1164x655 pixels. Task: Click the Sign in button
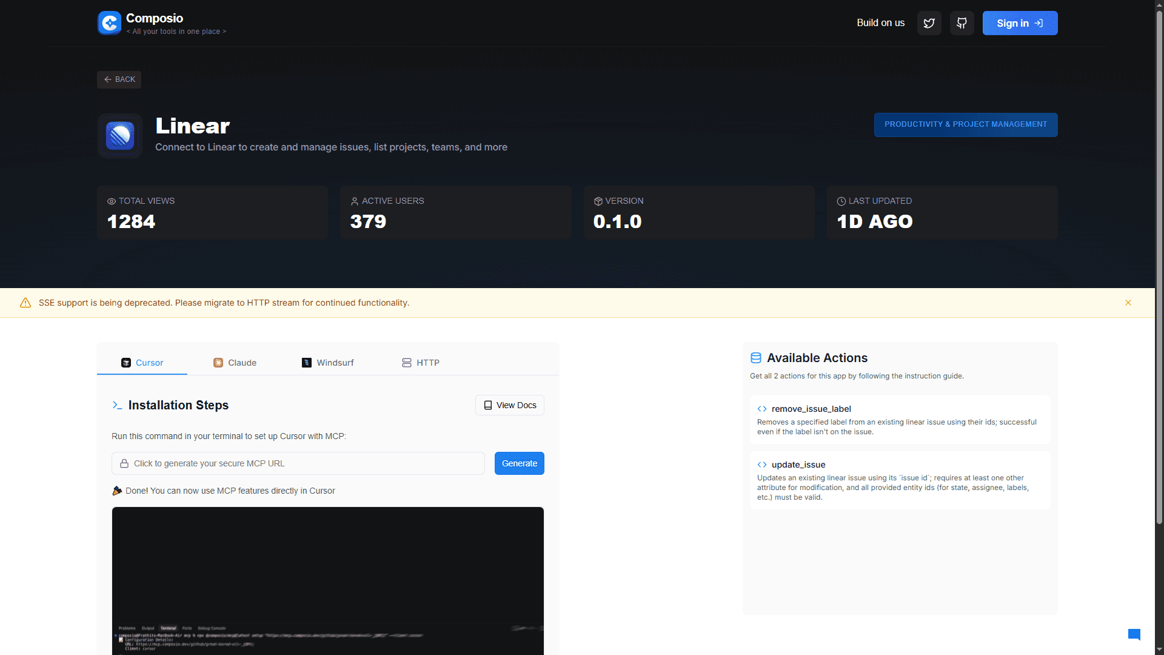tap(1020, 22)
